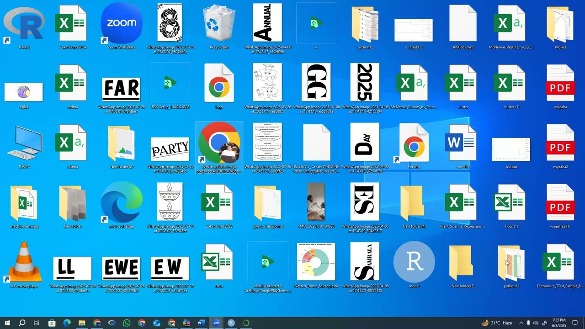585x329 pixels.
Task: Open the Windows Start menu
Action: tap(7, 323)
